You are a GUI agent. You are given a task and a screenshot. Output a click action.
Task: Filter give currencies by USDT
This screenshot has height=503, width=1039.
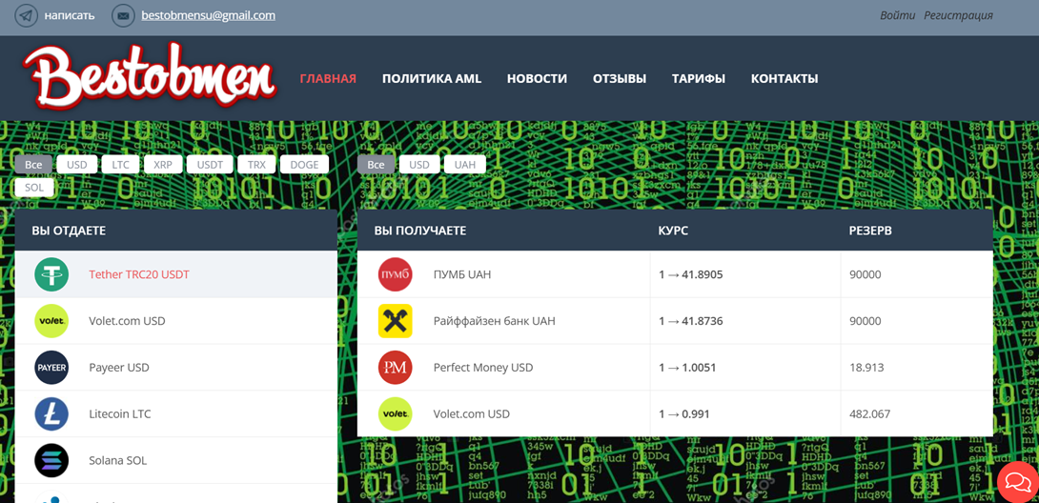coord(210,165)
